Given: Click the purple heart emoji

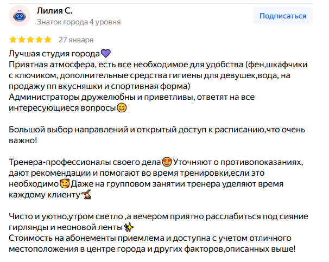Looking at the screenshot, I should point(106,53).
